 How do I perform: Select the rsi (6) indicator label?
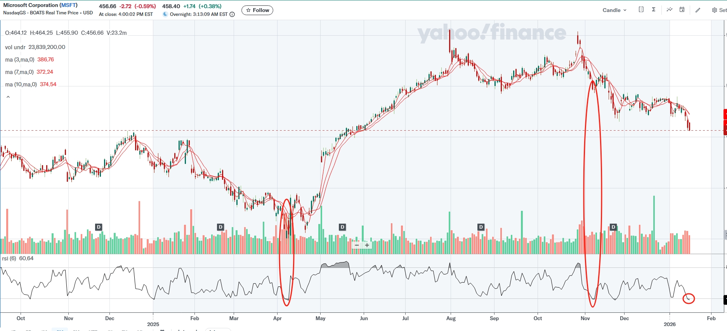point(9,259)
